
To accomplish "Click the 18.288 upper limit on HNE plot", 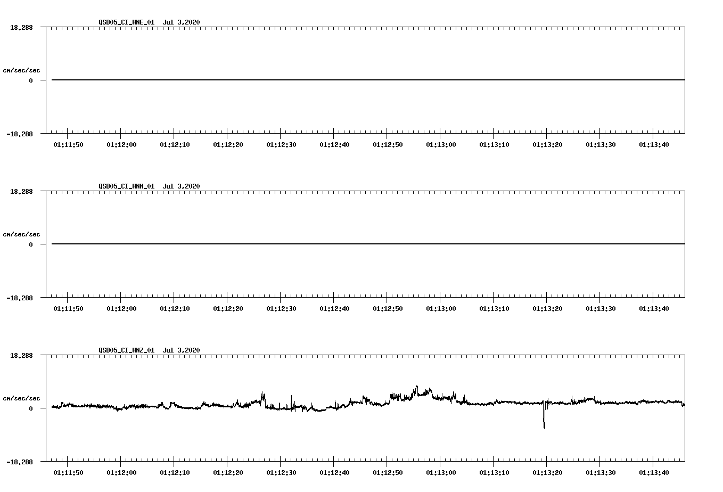I will click(x=21, y=27).
